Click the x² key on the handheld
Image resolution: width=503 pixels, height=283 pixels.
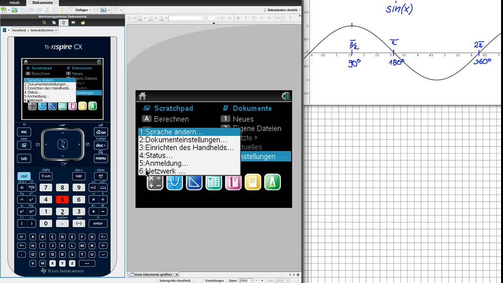click(x=31, y=200)
